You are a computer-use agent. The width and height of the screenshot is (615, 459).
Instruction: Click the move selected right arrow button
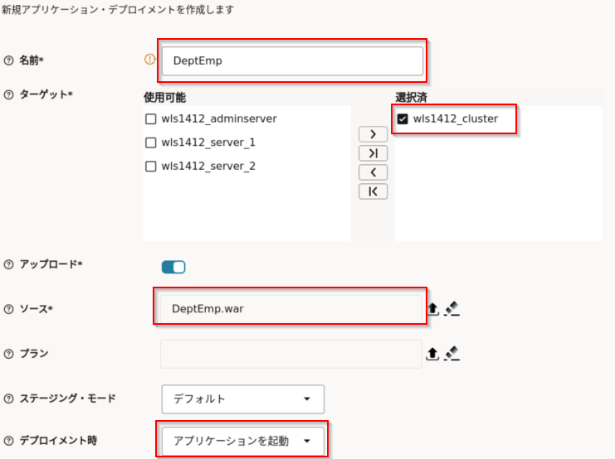click(373, 134)
